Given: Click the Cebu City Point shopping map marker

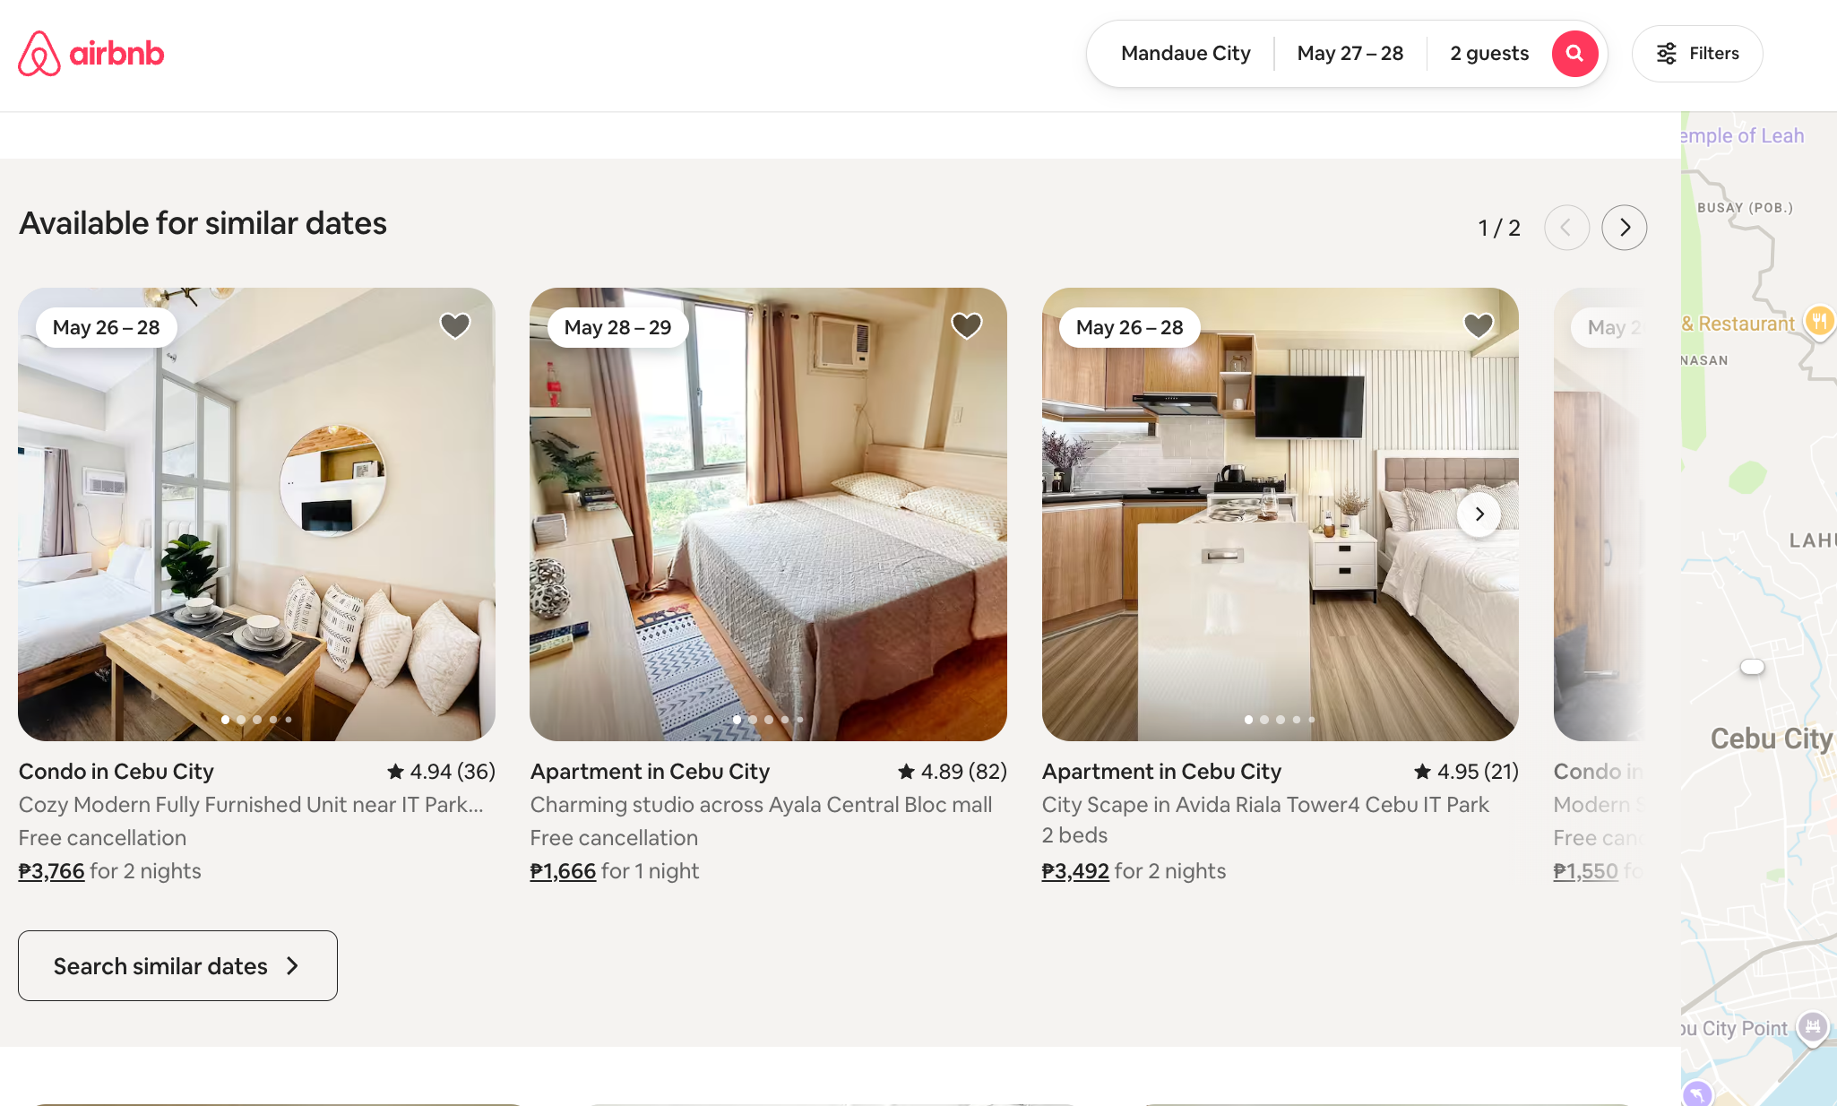Looking at the screenshot, I should (x=1813, y=1026).
